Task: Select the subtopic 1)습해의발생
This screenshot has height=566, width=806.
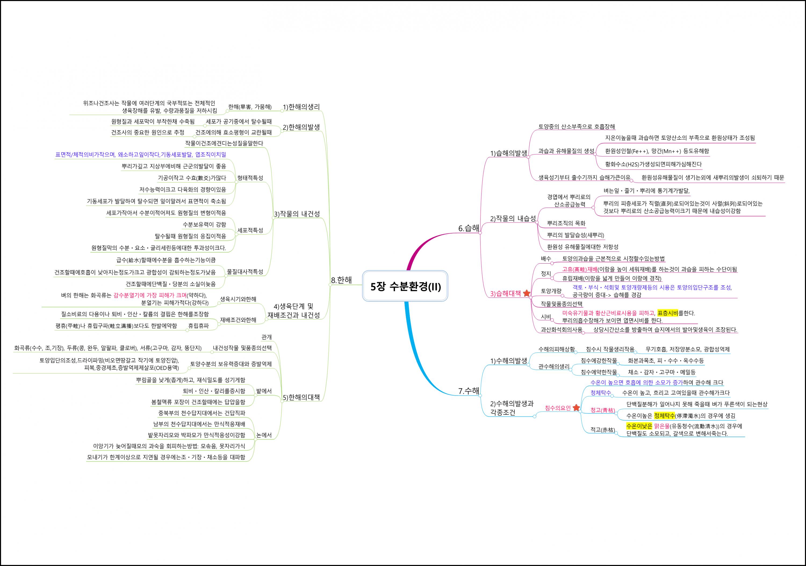Action: point(509,153)
